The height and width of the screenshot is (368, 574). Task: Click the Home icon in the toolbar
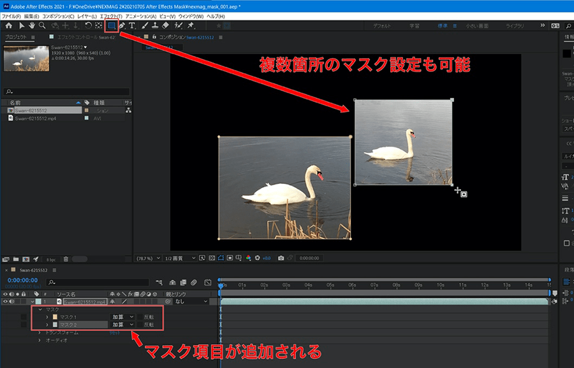(x=10, y=25)
